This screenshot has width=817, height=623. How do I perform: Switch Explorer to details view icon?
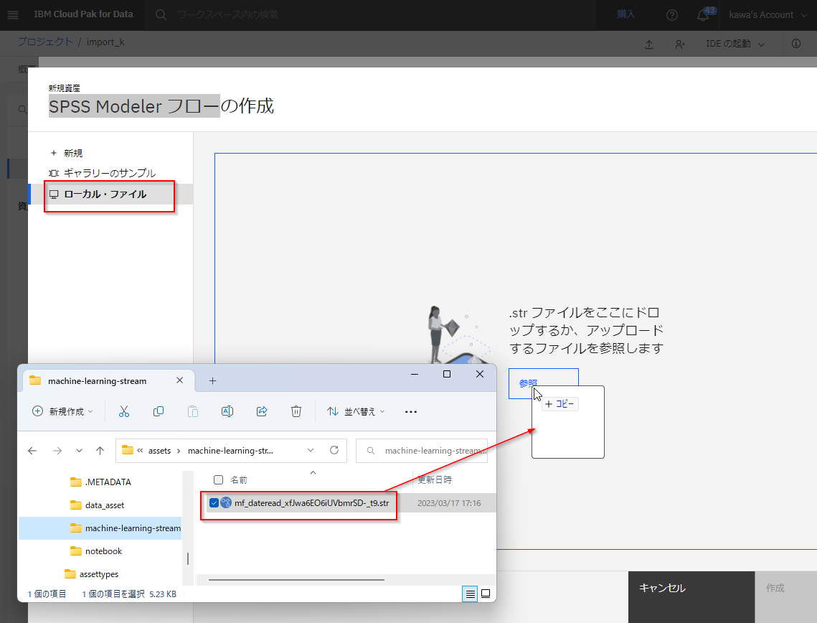click(x=470, y=594)
